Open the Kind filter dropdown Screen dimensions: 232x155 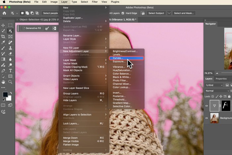(x=214, y=85)
